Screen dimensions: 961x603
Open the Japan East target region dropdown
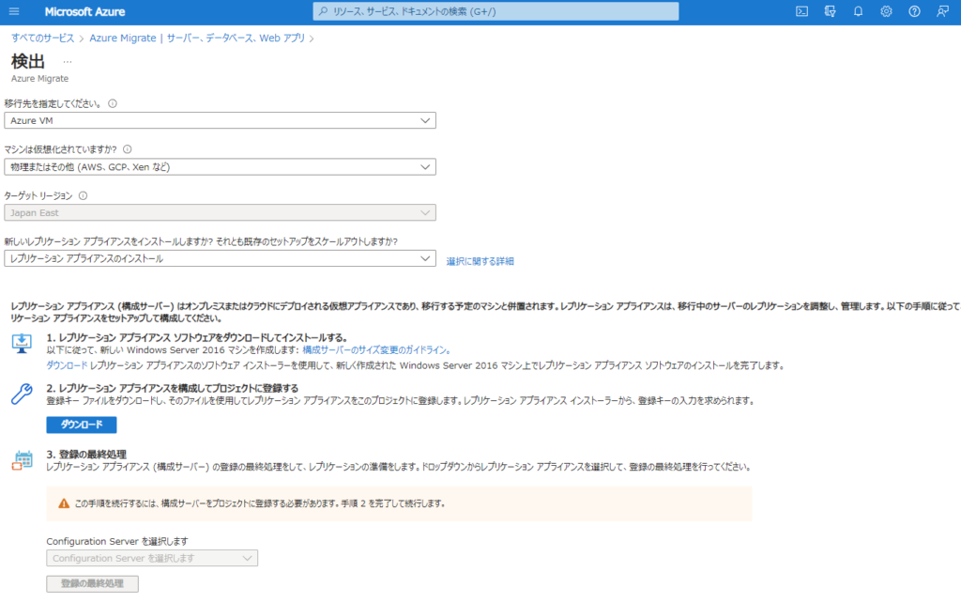coord(220,213)
